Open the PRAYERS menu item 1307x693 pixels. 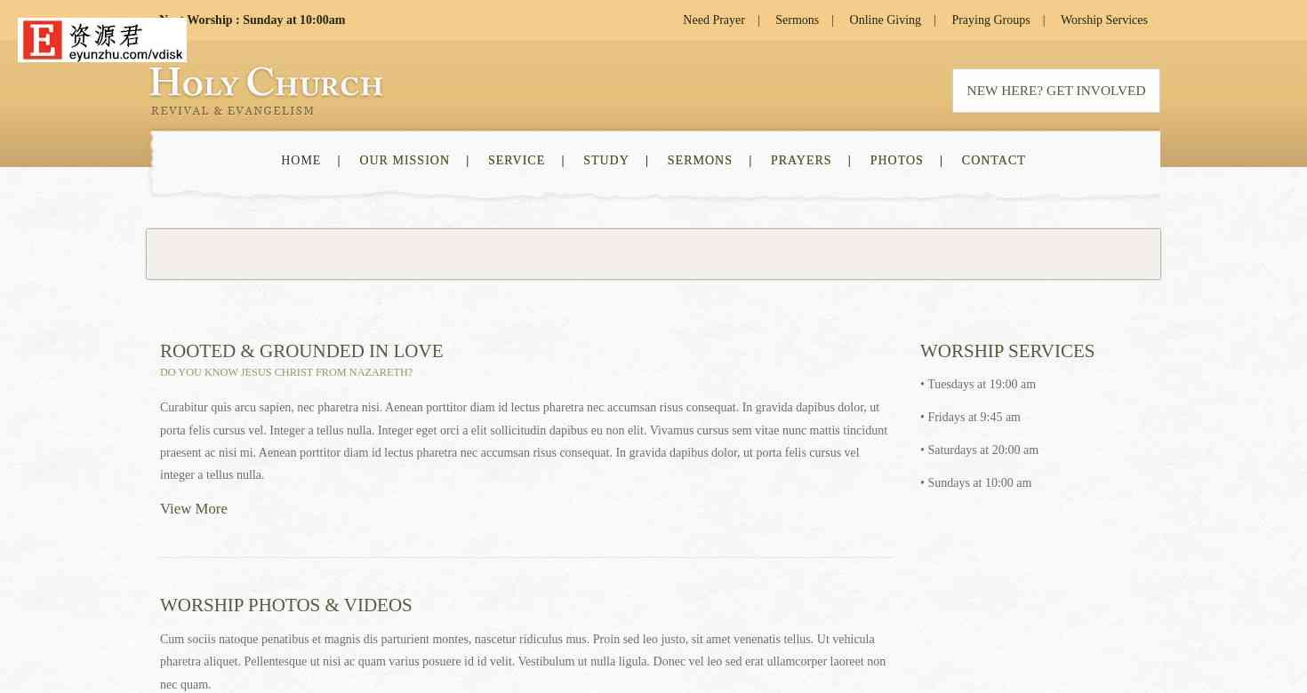click(801, 161)
